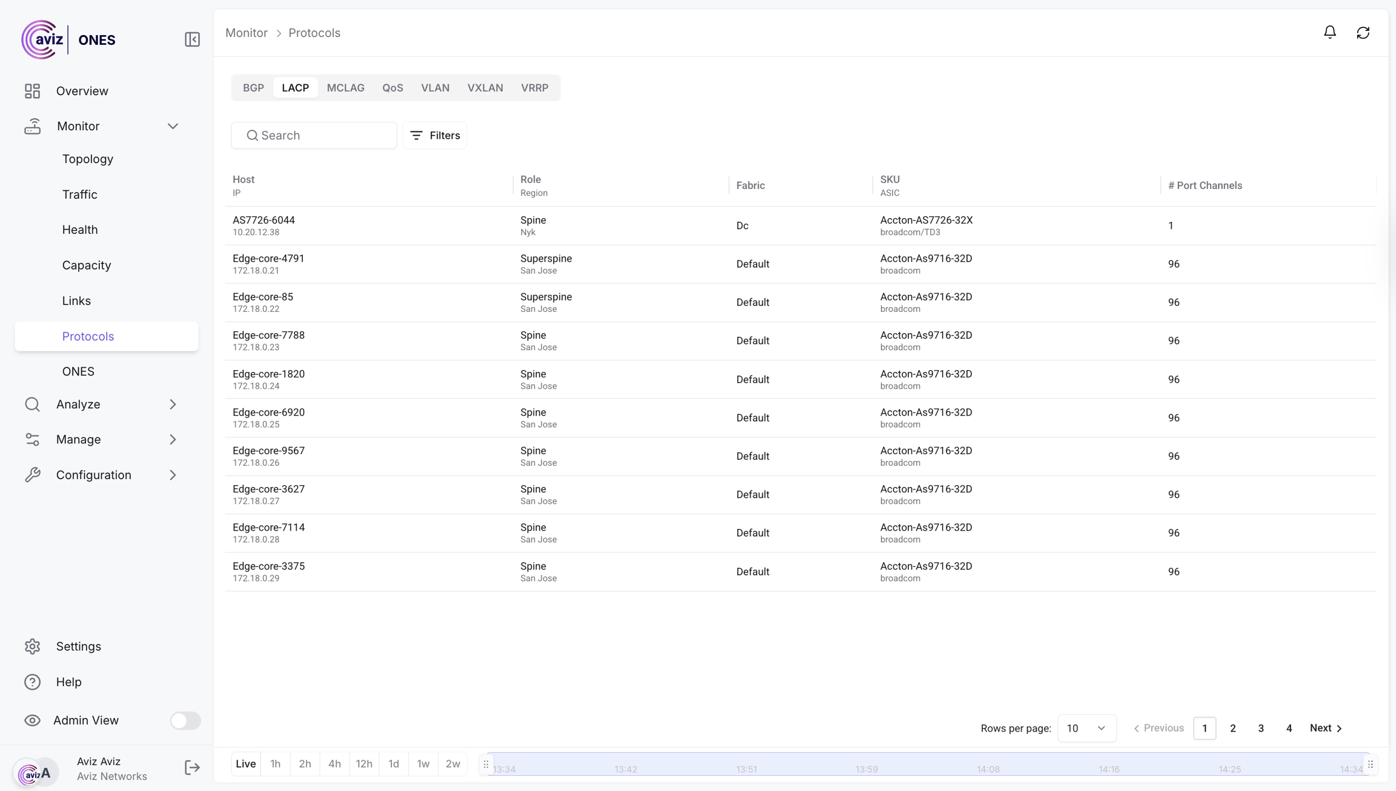This screenshot has height=791, width=1396.
Task: Toggle the Admin View switch
Action: (185, 720)
